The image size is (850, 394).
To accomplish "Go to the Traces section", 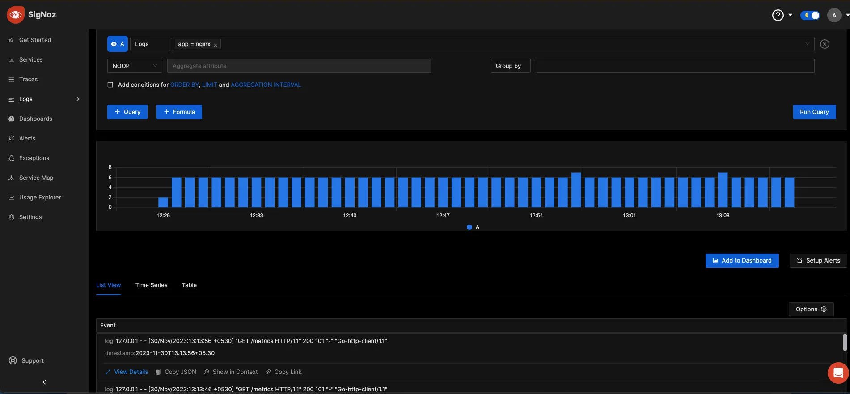I will pos(28,79).
